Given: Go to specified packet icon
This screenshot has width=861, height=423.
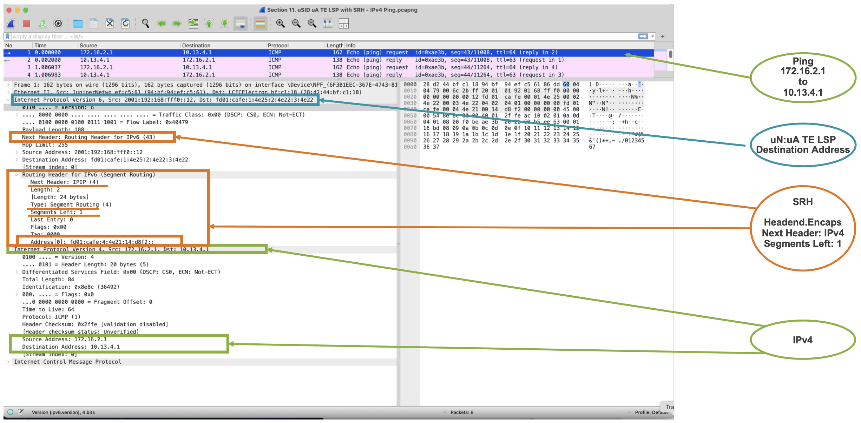Looking at the screenshot, I should [193, 23].
